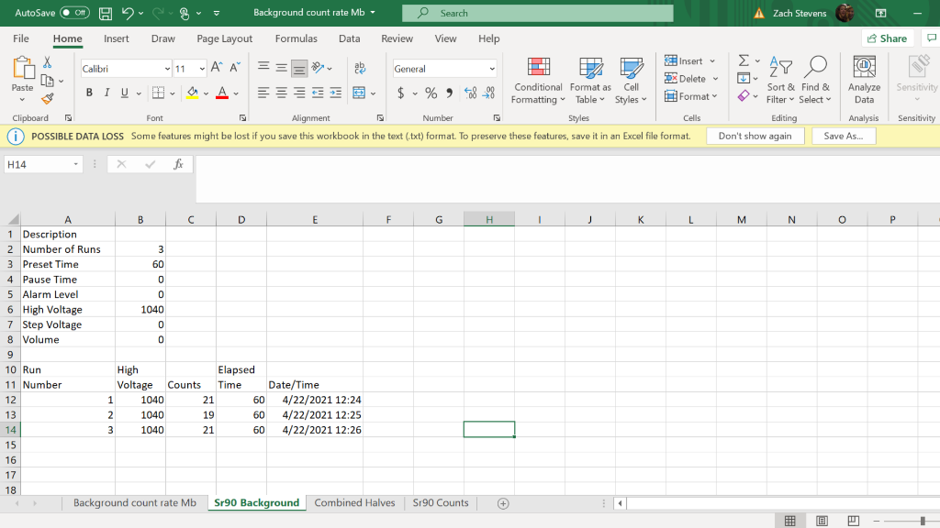Viewport: 940px width, 528px height.
Task: Switch to the Combined Halves sheet tab
Action: [354, 502]
